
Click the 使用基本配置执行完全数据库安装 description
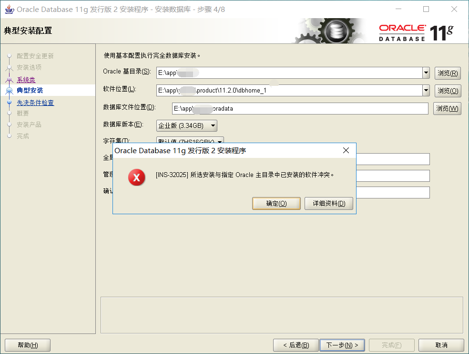(x=152, y=55)
